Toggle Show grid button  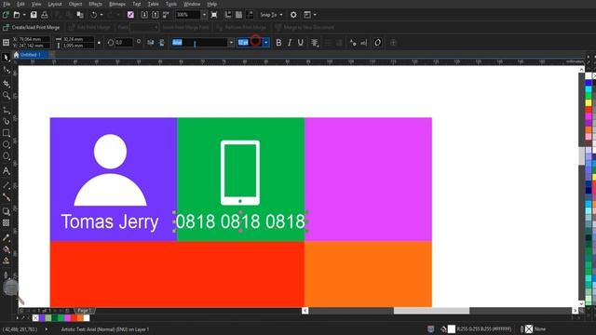[x=238, y=15]
